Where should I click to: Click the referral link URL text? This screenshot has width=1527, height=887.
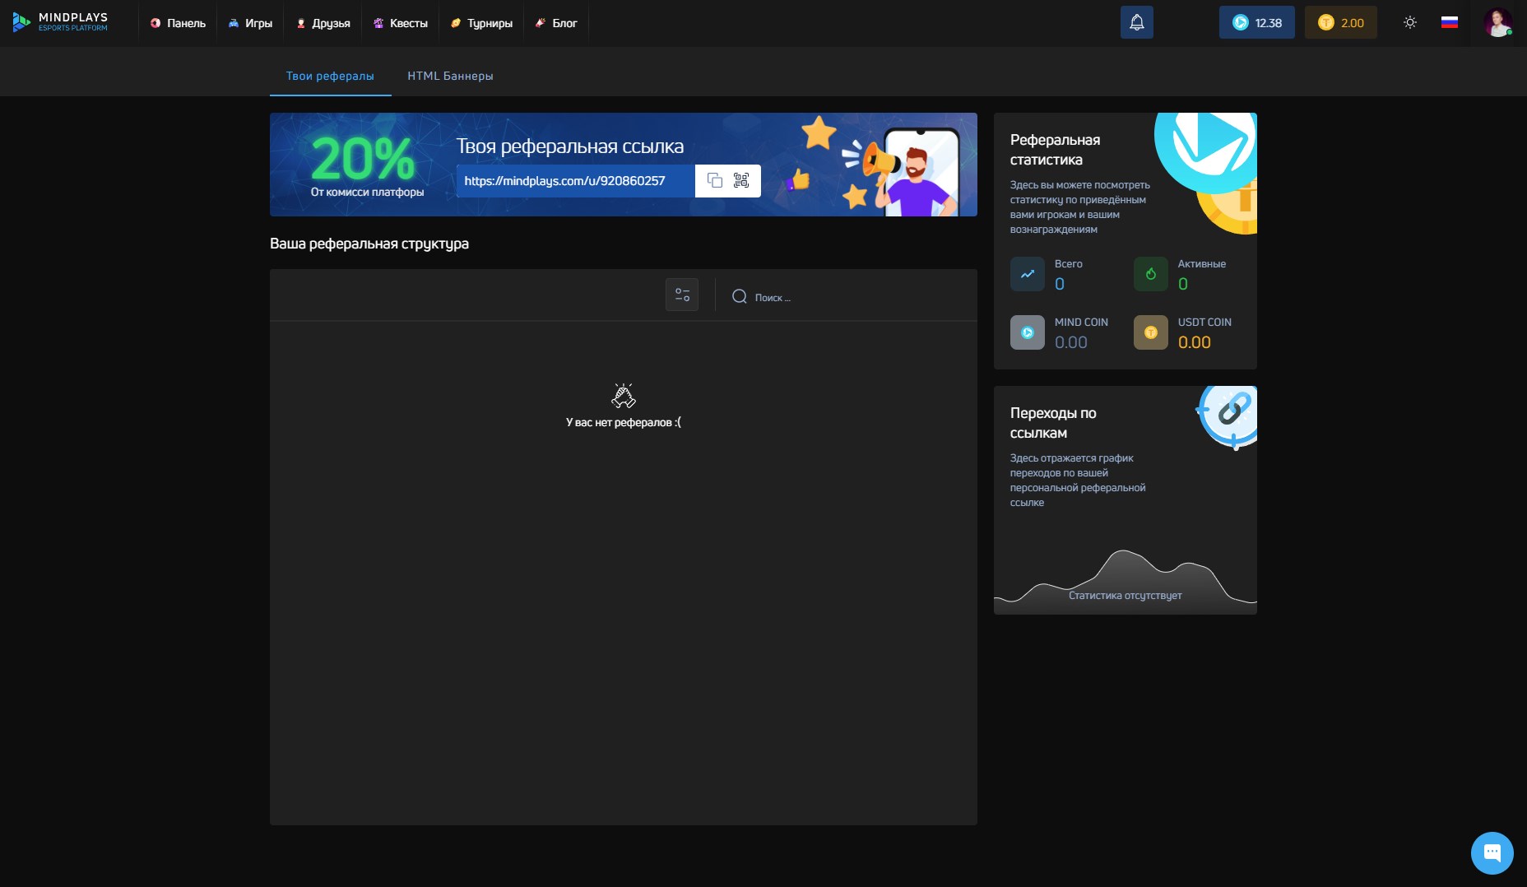564,181
